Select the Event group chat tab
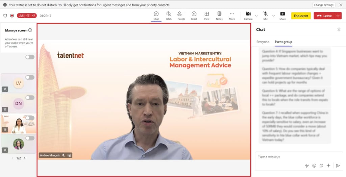The height and width of the screenshot is (177, 346). [x=283, y=42]
